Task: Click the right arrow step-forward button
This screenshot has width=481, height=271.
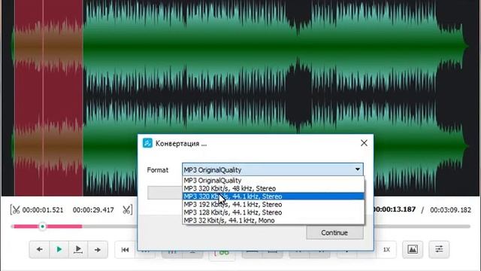Action: click(98, 249)
